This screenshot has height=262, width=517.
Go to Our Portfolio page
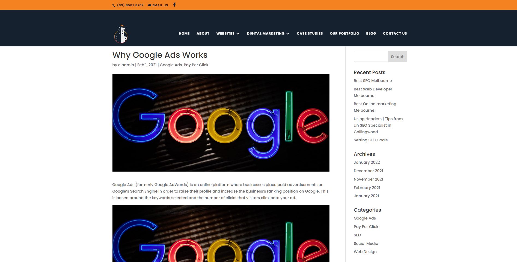(x=344, y=33)
